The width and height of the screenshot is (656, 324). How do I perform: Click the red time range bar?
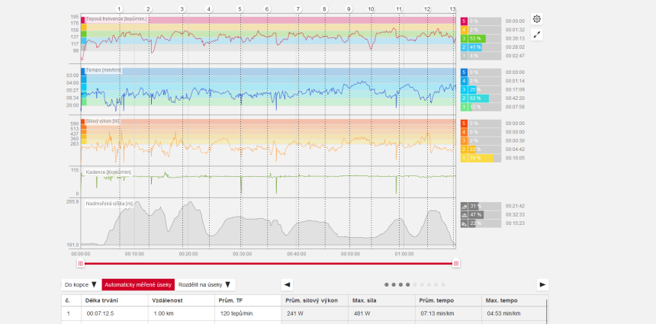(269, 263)
